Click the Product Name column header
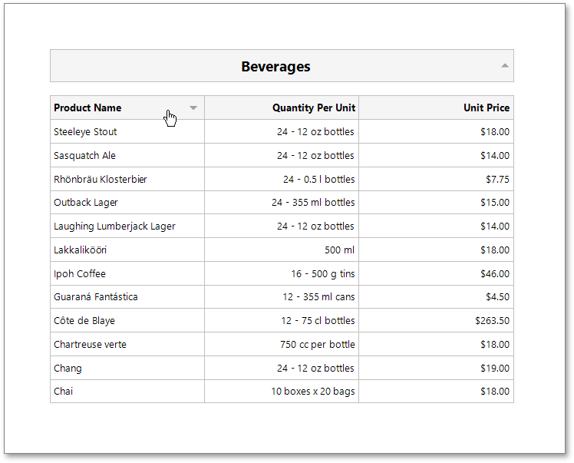The height and width of the screenshot is (463, 574). coord(87,108)
